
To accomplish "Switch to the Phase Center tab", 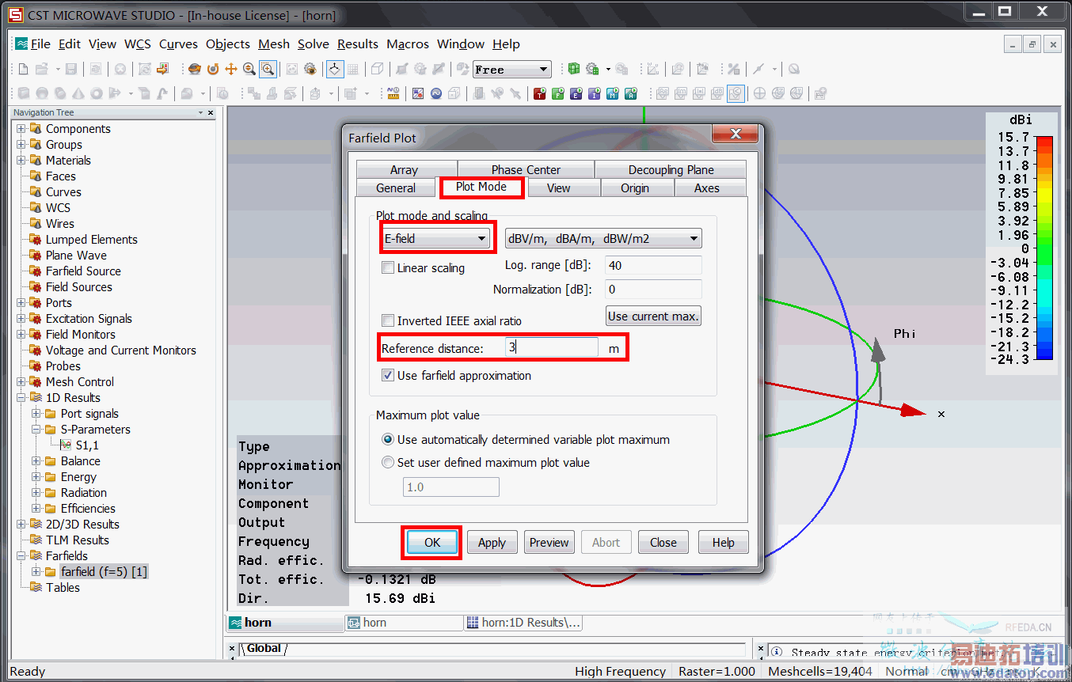I will [x=526, y=169].
